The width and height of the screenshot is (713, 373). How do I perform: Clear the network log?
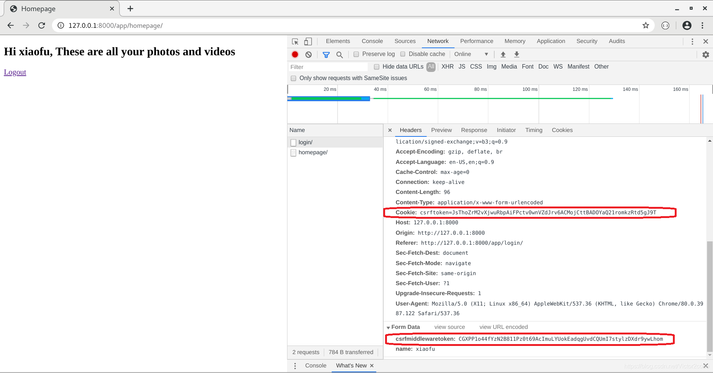[309, 54]
